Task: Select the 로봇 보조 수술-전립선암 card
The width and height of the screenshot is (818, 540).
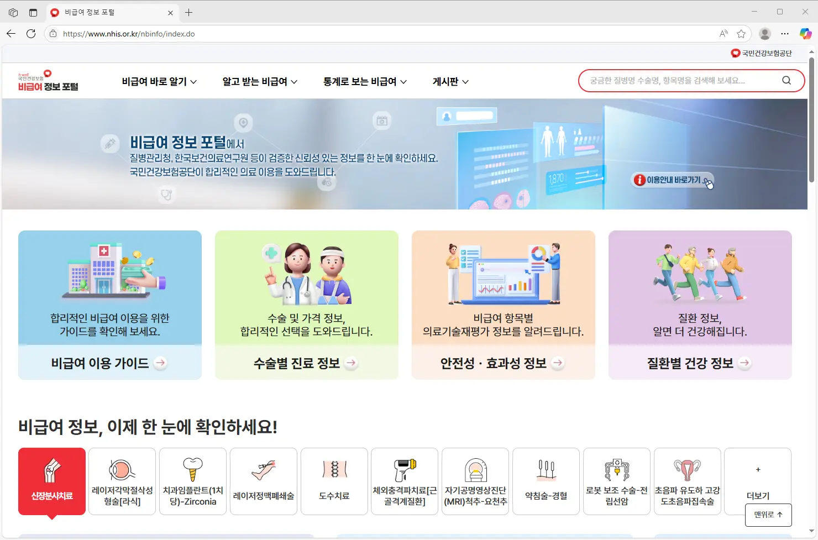Action: coord(617,481)
